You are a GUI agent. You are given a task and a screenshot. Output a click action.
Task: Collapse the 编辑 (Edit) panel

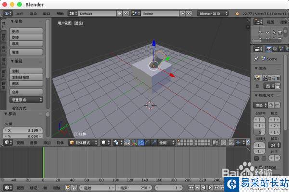[x=12, y=61]
